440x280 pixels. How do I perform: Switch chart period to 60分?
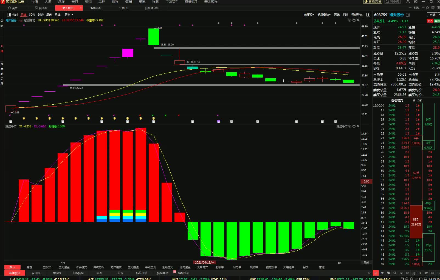click(x=41, y=15)
